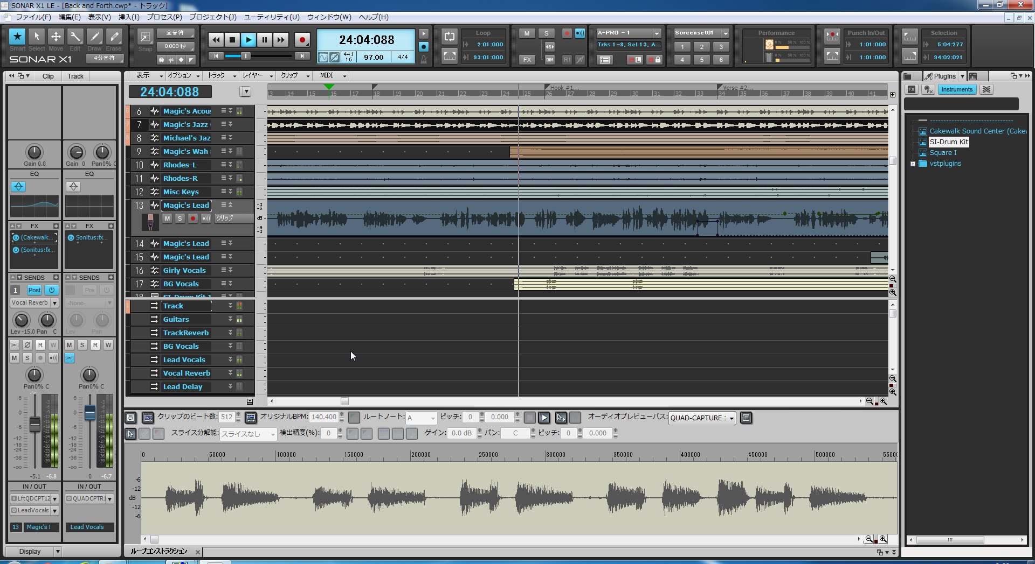1035x564 pixels.
Task: Open the プロセス(P) menu
Action: pyautogui.click(x=165, y=17)
